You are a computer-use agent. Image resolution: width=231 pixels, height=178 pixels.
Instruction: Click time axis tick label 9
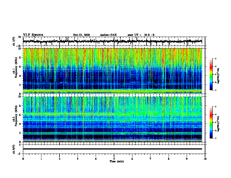click(x=187, y=159)
